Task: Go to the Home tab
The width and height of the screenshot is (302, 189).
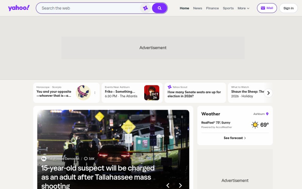Action: pyautogui.click(x=184, y=8)
